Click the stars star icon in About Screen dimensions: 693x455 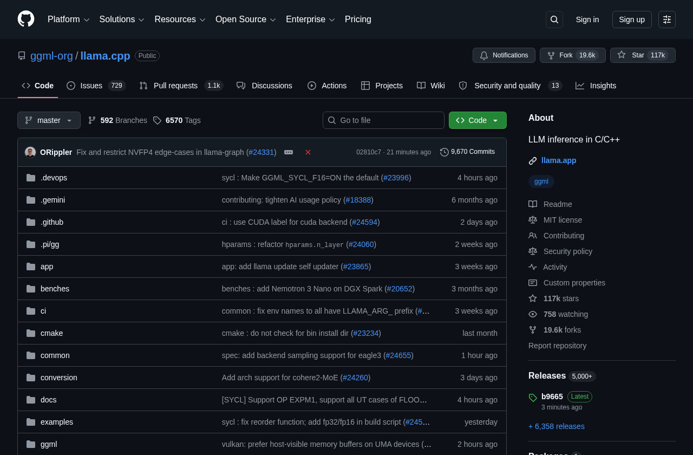(x=533, y=298)
